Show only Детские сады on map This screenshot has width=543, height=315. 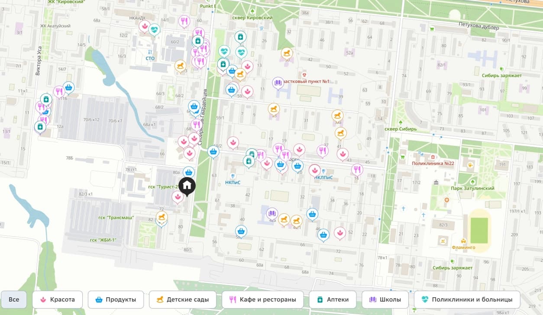183,299
